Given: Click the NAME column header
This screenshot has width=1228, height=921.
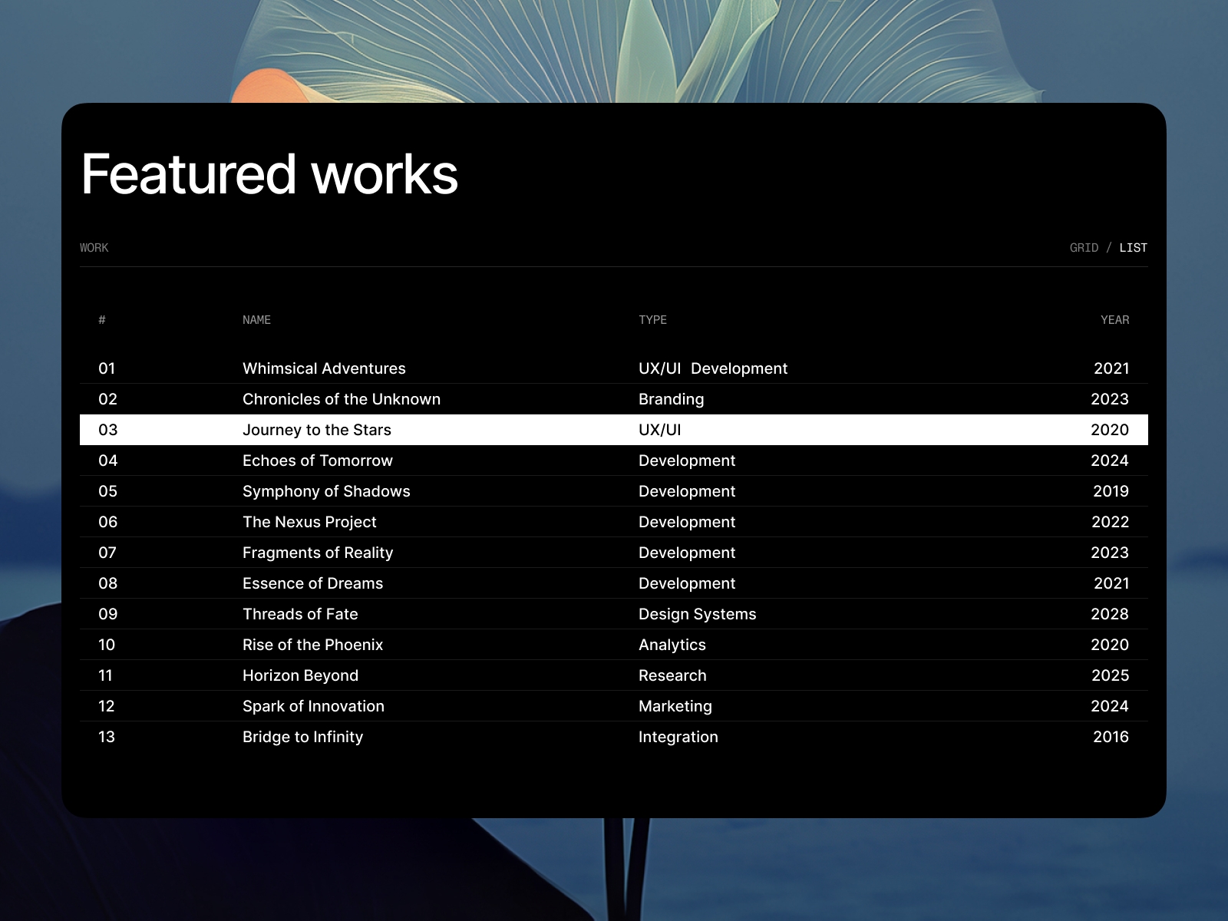Looking at the screenshot, I should [x=255, y=320].
